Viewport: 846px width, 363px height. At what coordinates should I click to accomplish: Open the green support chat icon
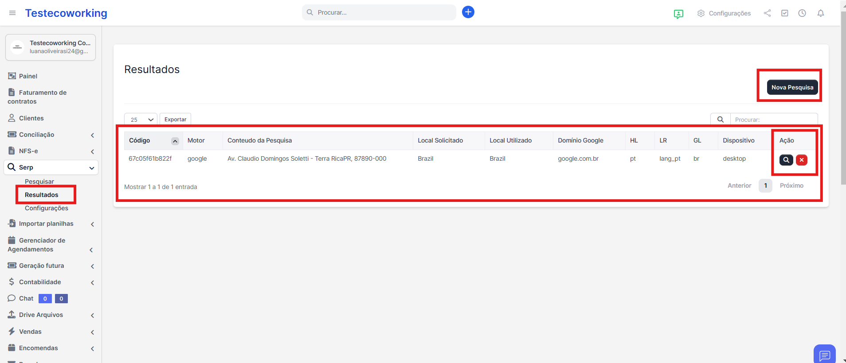(678, 14)
